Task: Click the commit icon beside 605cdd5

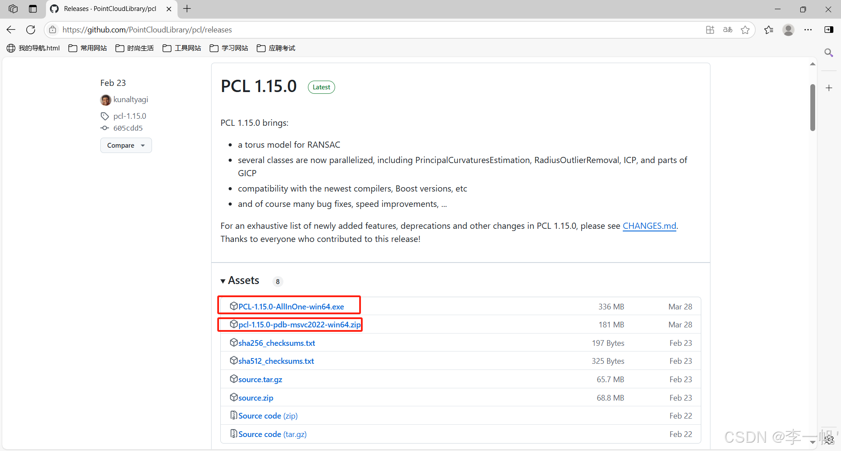Action: pos(105,128)
